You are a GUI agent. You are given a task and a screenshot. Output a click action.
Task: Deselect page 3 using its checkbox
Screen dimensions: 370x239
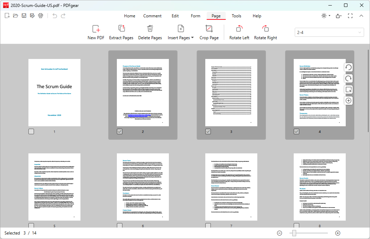208,131
